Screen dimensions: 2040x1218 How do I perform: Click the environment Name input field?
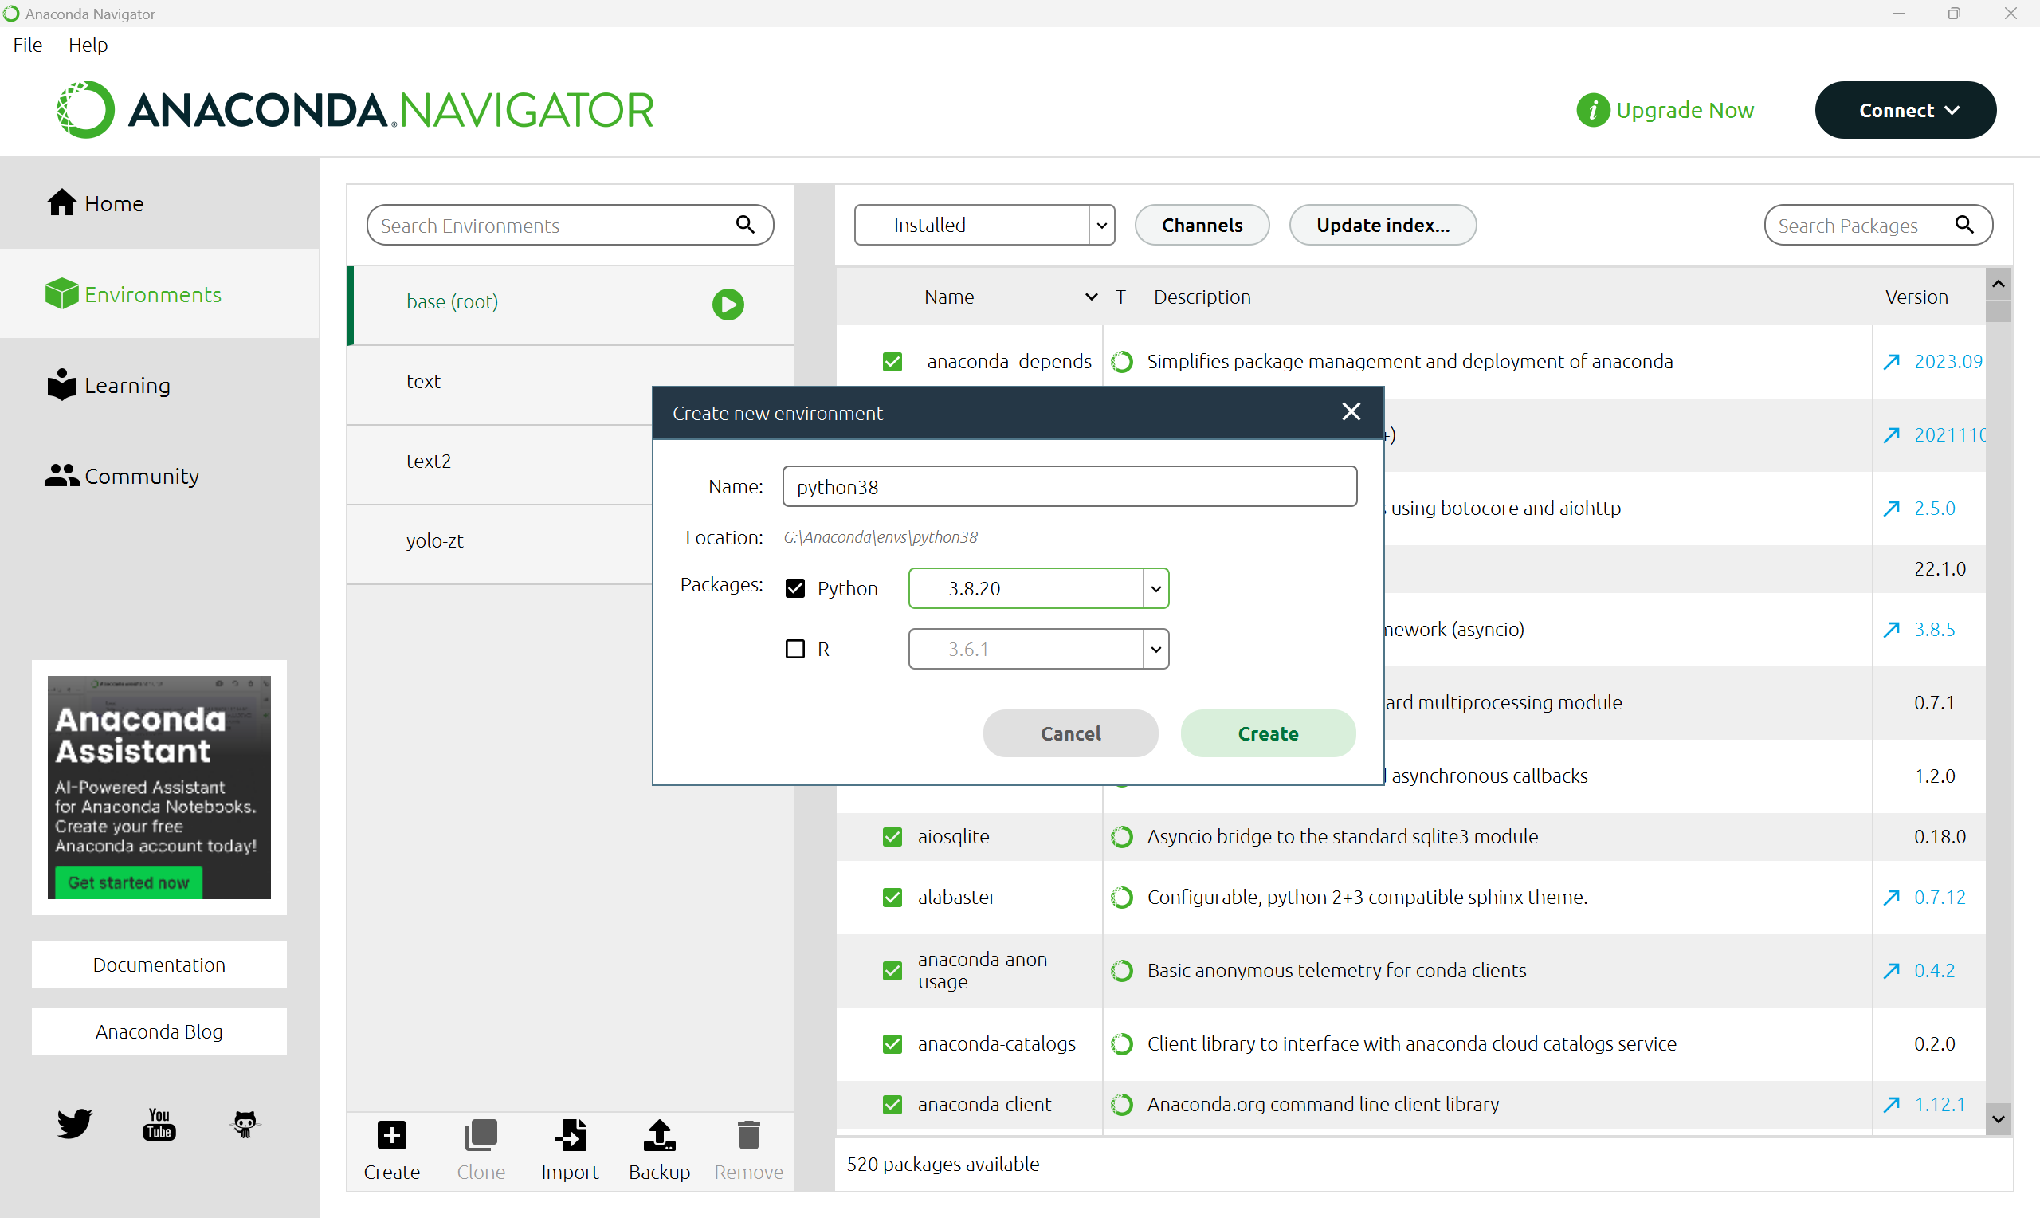point(1069,487)
